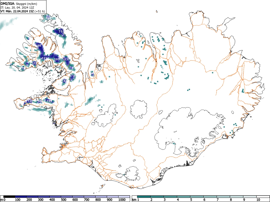Image resolution: width=270 pixels, height=202 pixels.
Task: Click the palest 900–1000 m legend swatch
Action: pyautogui.click(x=113, y=197)
